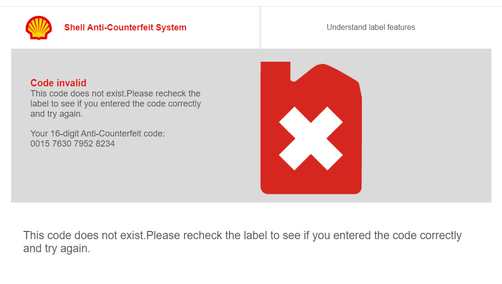502x284 pixels.
Task: Click the red canister's bottom edge
Action: click(x=311, y=192)
